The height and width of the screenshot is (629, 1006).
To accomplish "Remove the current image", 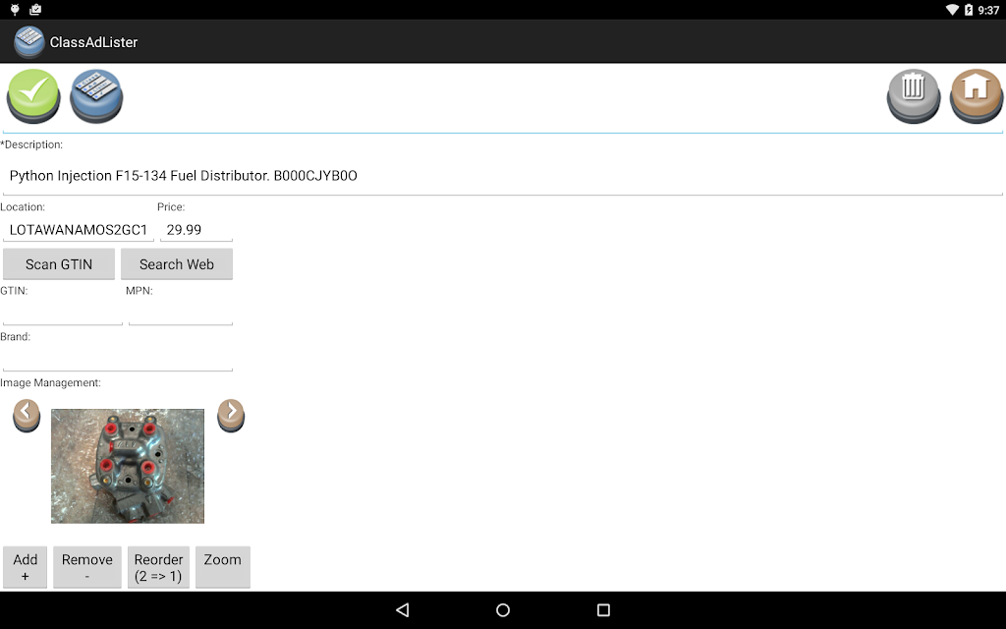I will tap(87, 567).
